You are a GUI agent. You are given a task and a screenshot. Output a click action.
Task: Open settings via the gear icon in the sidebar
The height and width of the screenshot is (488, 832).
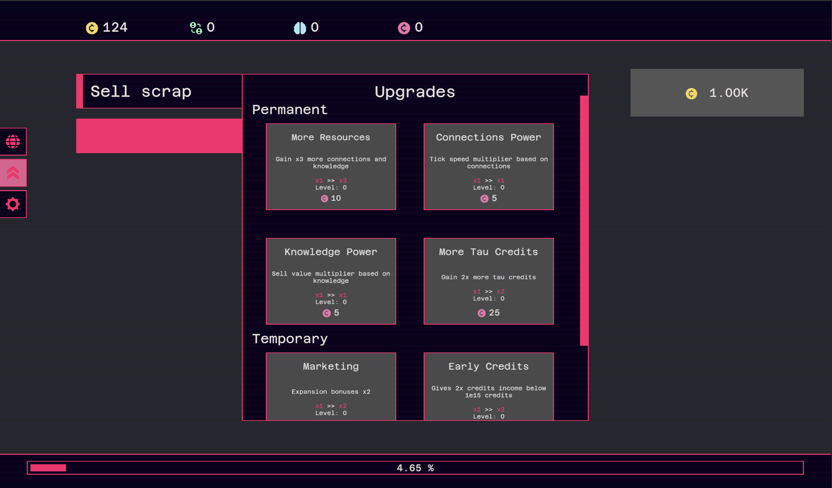point(13,204)
